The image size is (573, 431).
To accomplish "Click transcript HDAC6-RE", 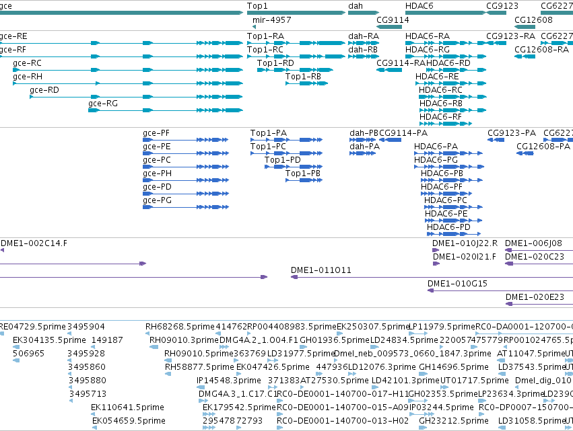I will click(x=437, y=77).
